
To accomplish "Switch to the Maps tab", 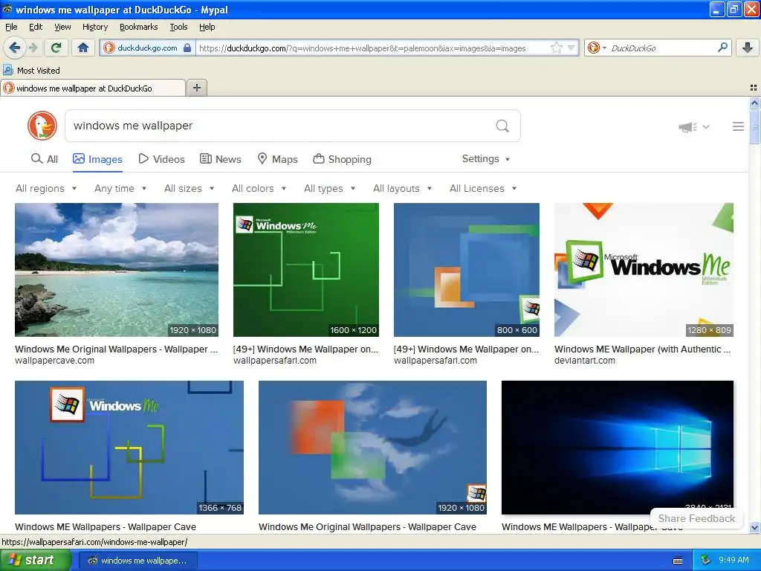I will 277,159.
